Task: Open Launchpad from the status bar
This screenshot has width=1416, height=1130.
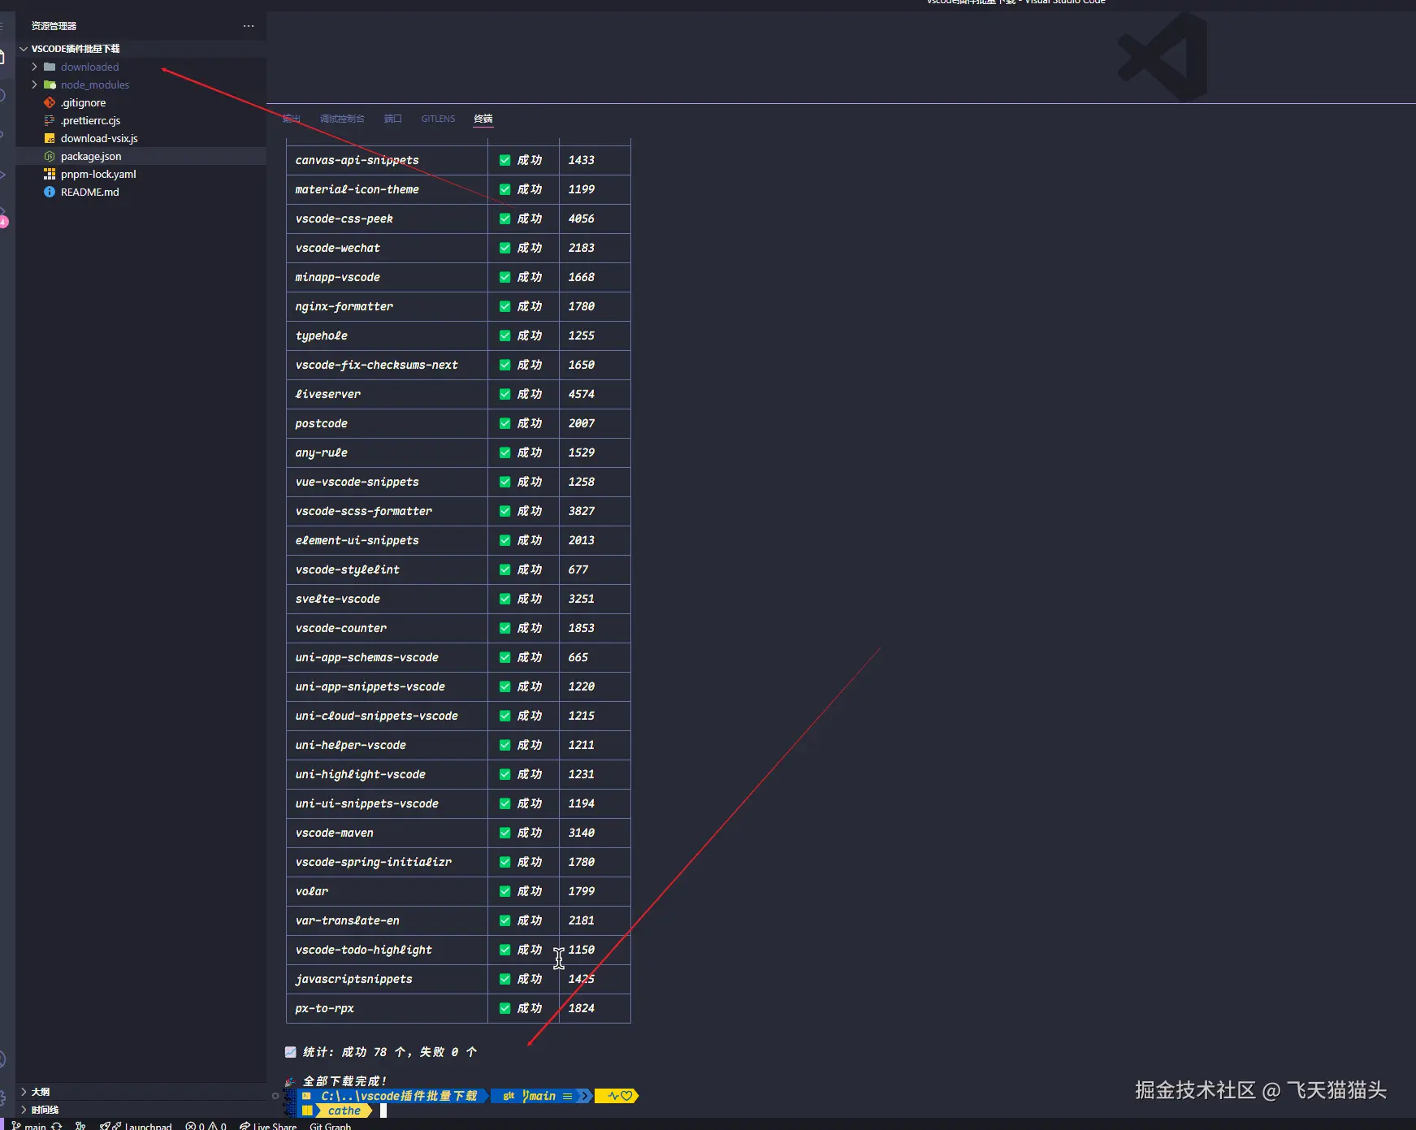Action: point(136,1125)
